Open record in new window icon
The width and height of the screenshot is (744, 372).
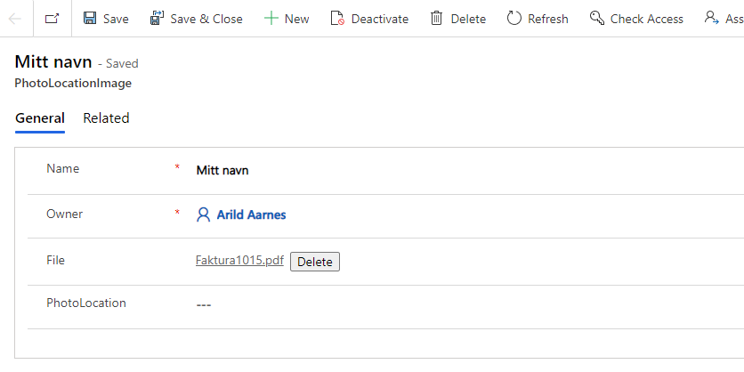tap(53, 19)
